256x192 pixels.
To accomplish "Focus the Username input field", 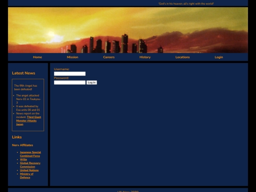I will point(70,73).
